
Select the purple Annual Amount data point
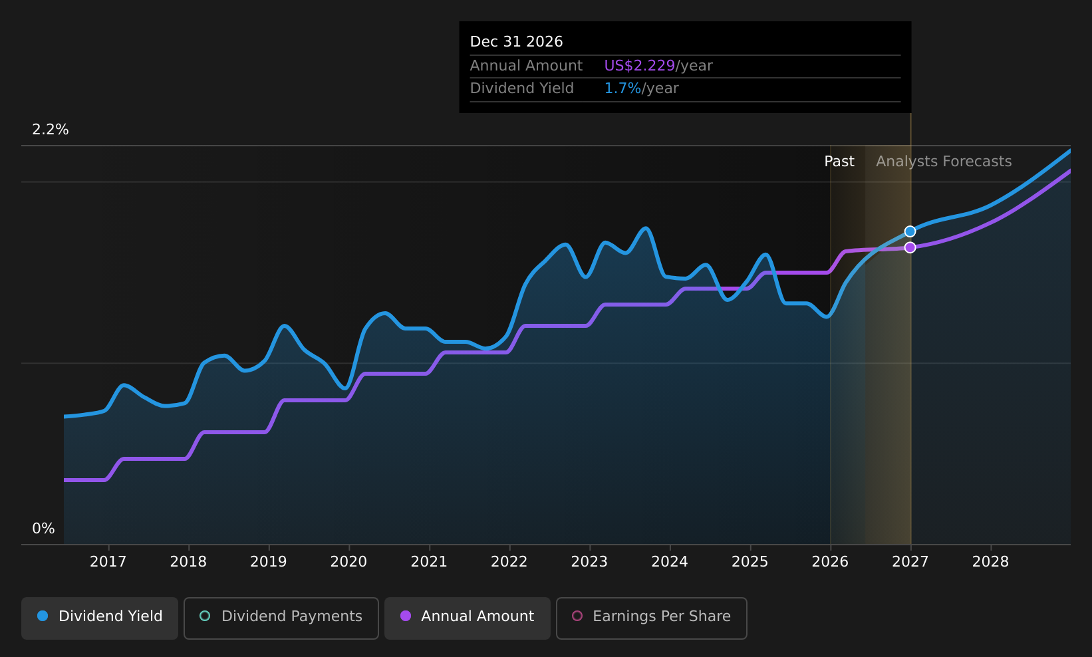click(x=910, y=247)
